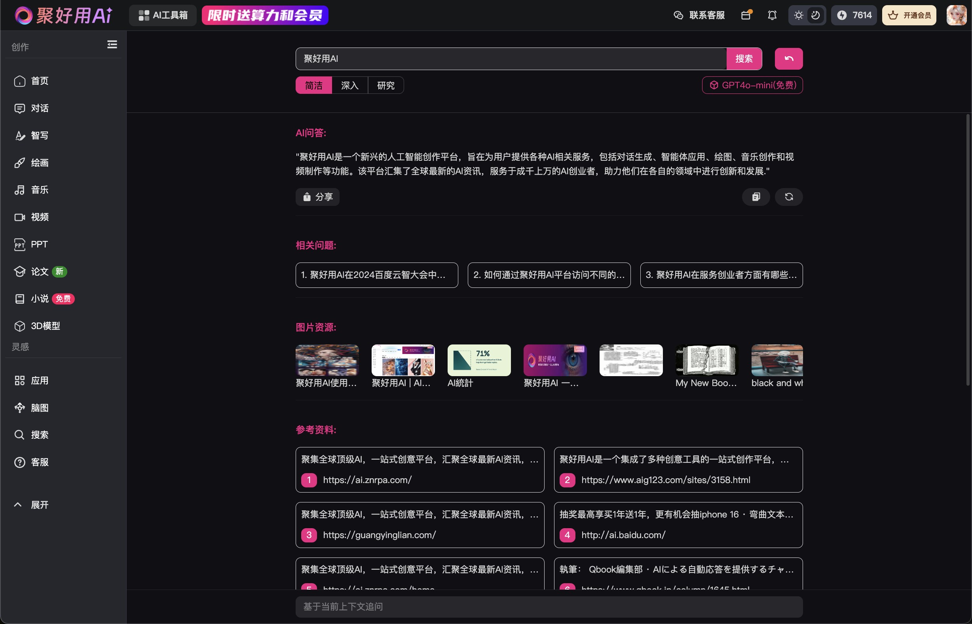Click the 基于当前上下文追问 follow-up input field
The height and width of the screenshot is (624, 972).
pyautogui.click(x=549, y=607)
